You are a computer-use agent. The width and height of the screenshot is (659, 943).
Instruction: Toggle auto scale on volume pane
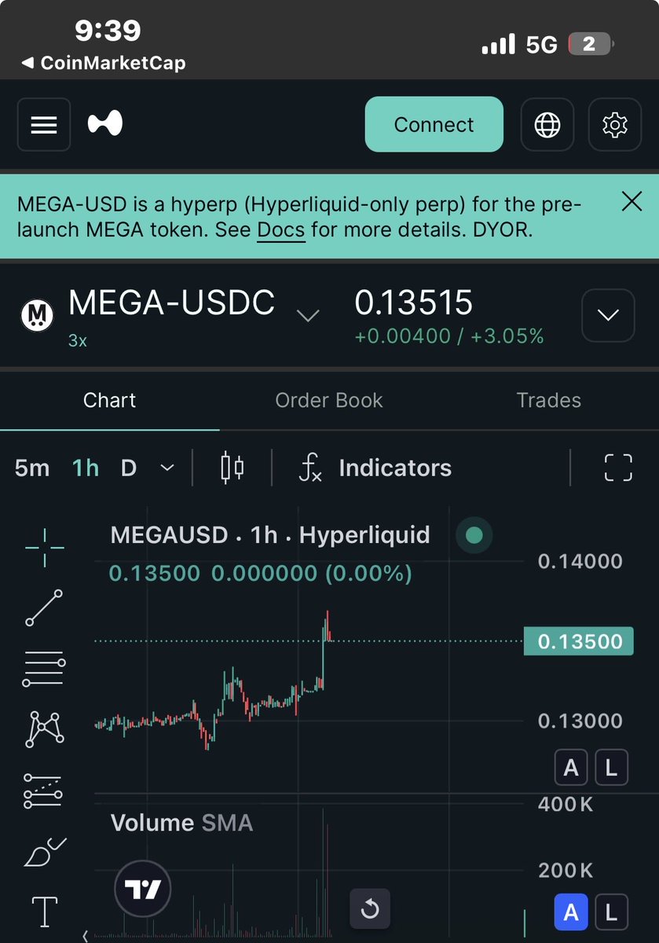(571, 912)
